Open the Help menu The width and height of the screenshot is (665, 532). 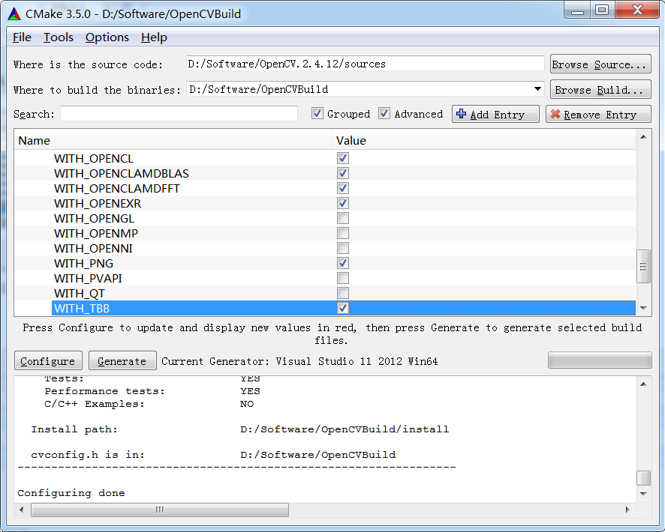coord(154,37)
